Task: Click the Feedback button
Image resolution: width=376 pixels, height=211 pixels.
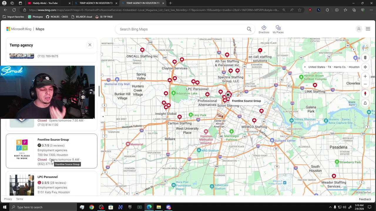Action: pyautogui.click(x=365, y=199)
